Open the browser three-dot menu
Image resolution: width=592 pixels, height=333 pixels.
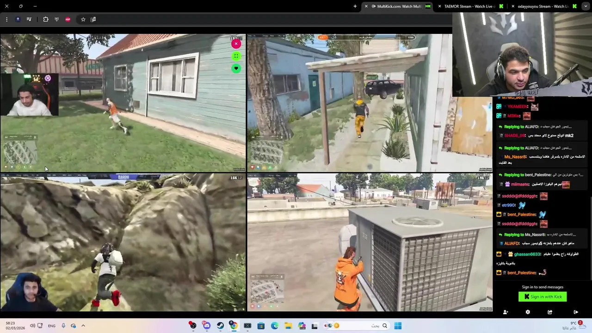coord(6,19)
